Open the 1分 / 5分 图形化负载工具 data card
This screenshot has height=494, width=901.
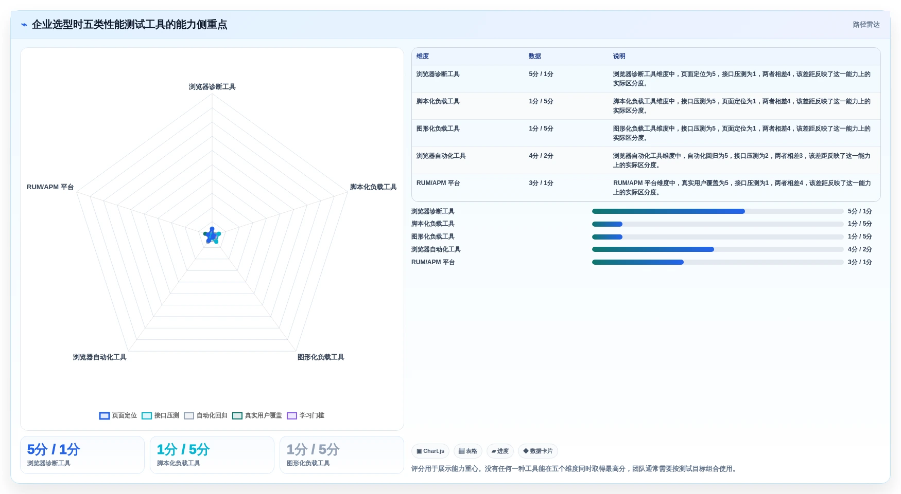pos(342,455)
